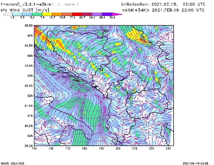Click the longitude label 15E
Image resolution: width=214 pixels, height=165 pixels.
click(35, 148)
